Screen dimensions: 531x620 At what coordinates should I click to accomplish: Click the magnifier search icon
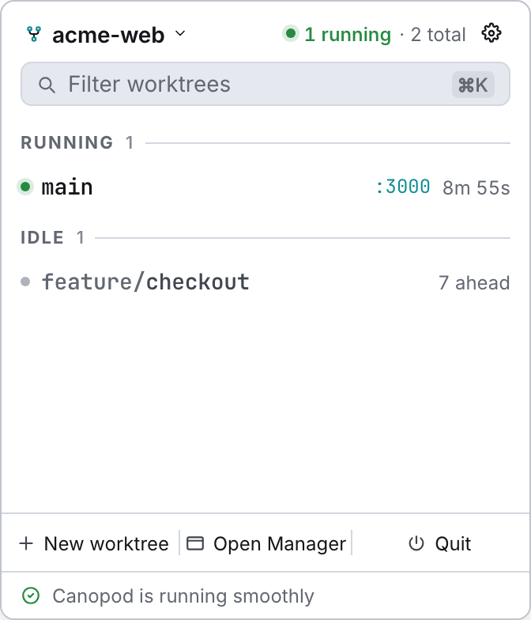click(47, 85)
